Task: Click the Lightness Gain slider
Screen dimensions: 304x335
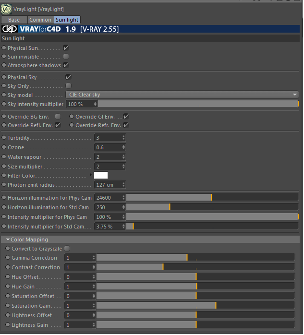Action: (x=195, y=325)
